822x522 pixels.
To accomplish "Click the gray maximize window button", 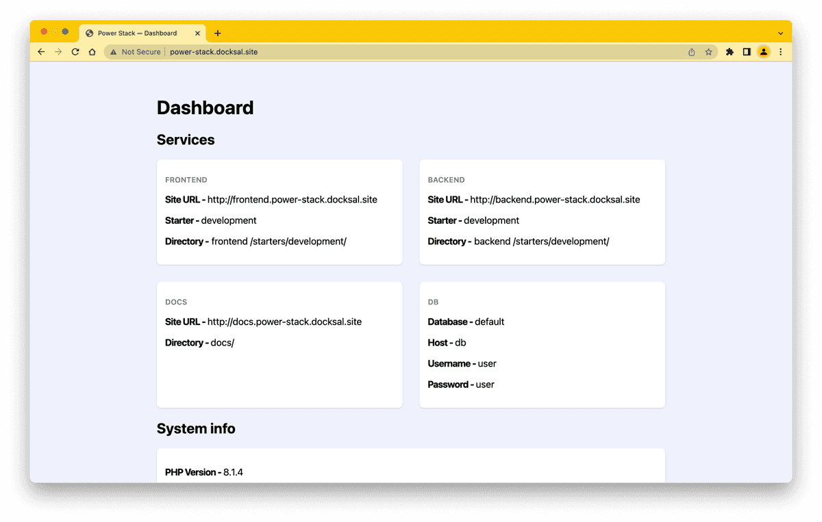I will tap(65, 31).
